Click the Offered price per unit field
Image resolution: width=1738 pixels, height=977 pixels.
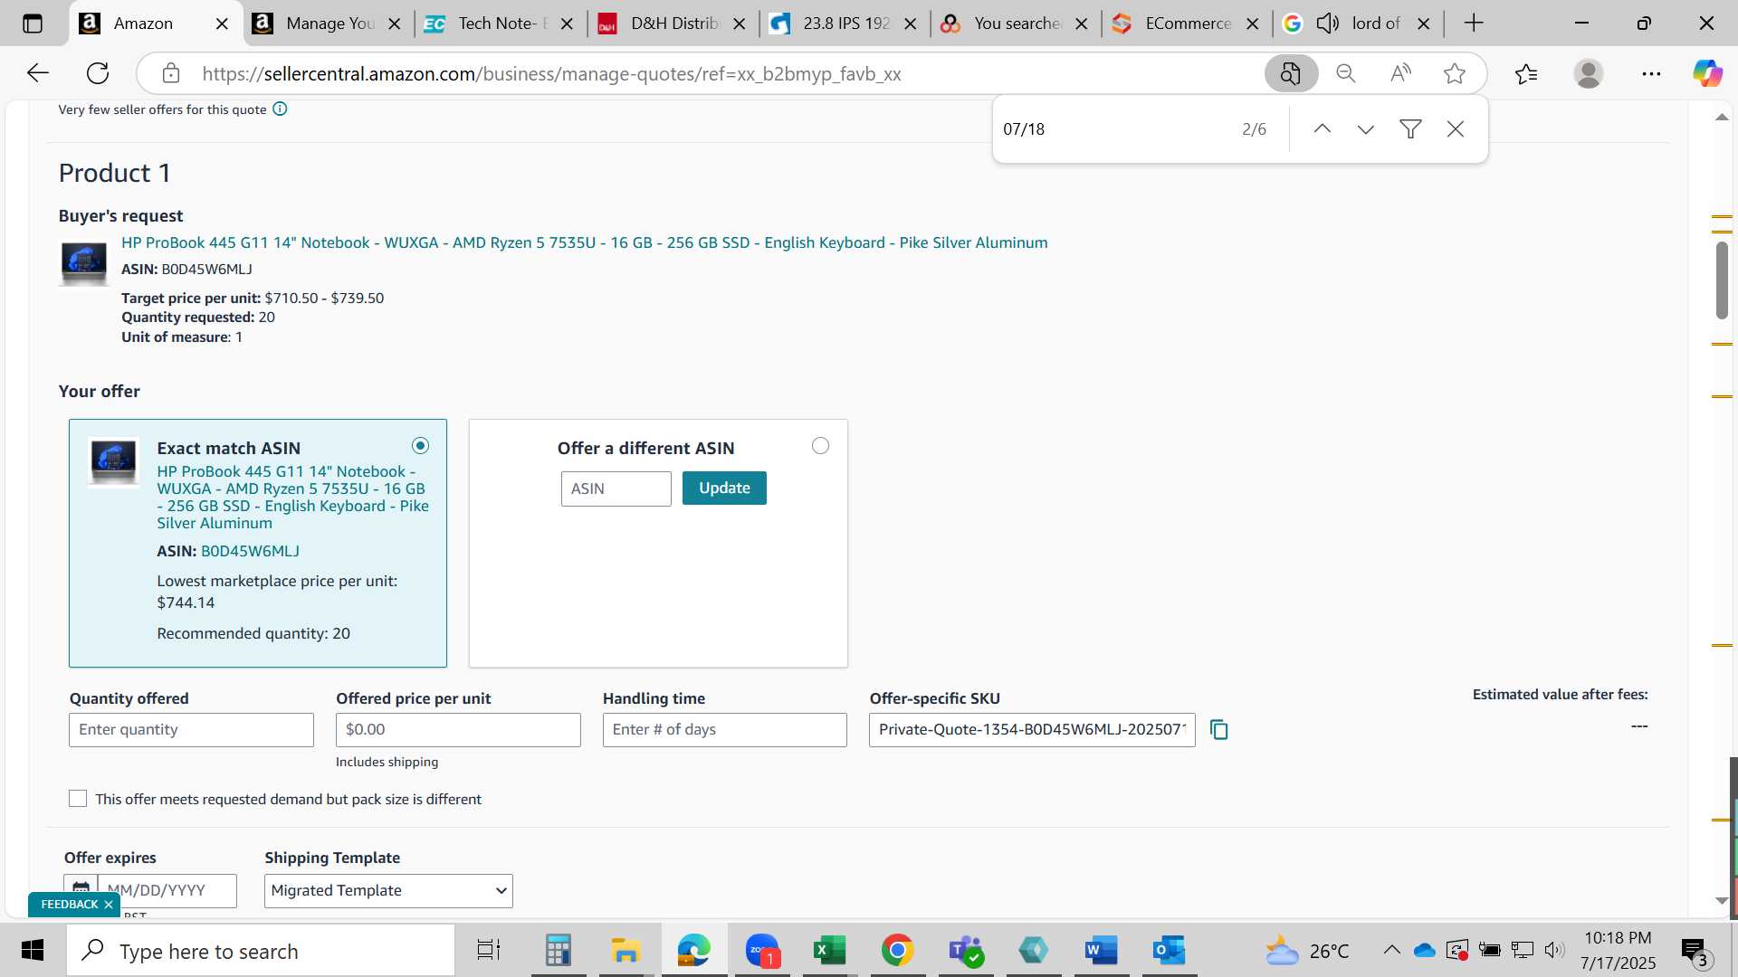tap(458, 730)
